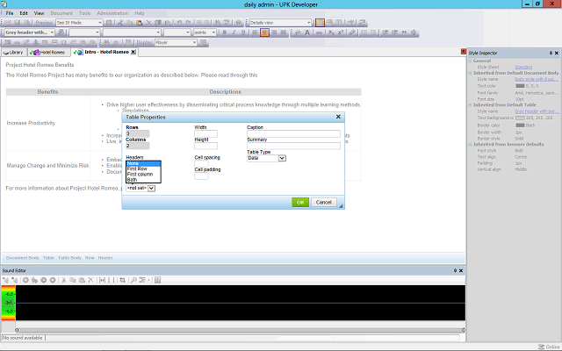
Task: Collapse the General section in Style Inspector
Action: (x=471, y=61)
